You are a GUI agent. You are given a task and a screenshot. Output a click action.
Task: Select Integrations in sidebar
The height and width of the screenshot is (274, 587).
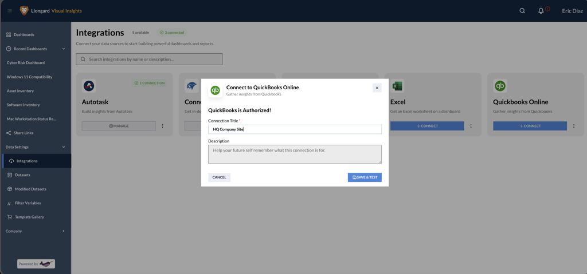coord(36,161)
